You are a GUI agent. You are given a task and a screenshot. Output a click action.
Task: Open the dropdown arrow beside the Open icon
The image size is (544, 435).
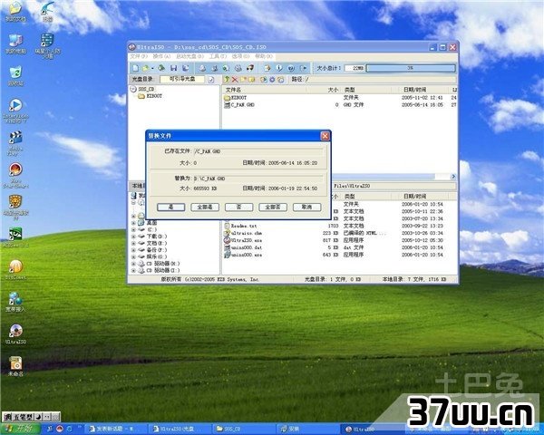[x=152, y=68]
